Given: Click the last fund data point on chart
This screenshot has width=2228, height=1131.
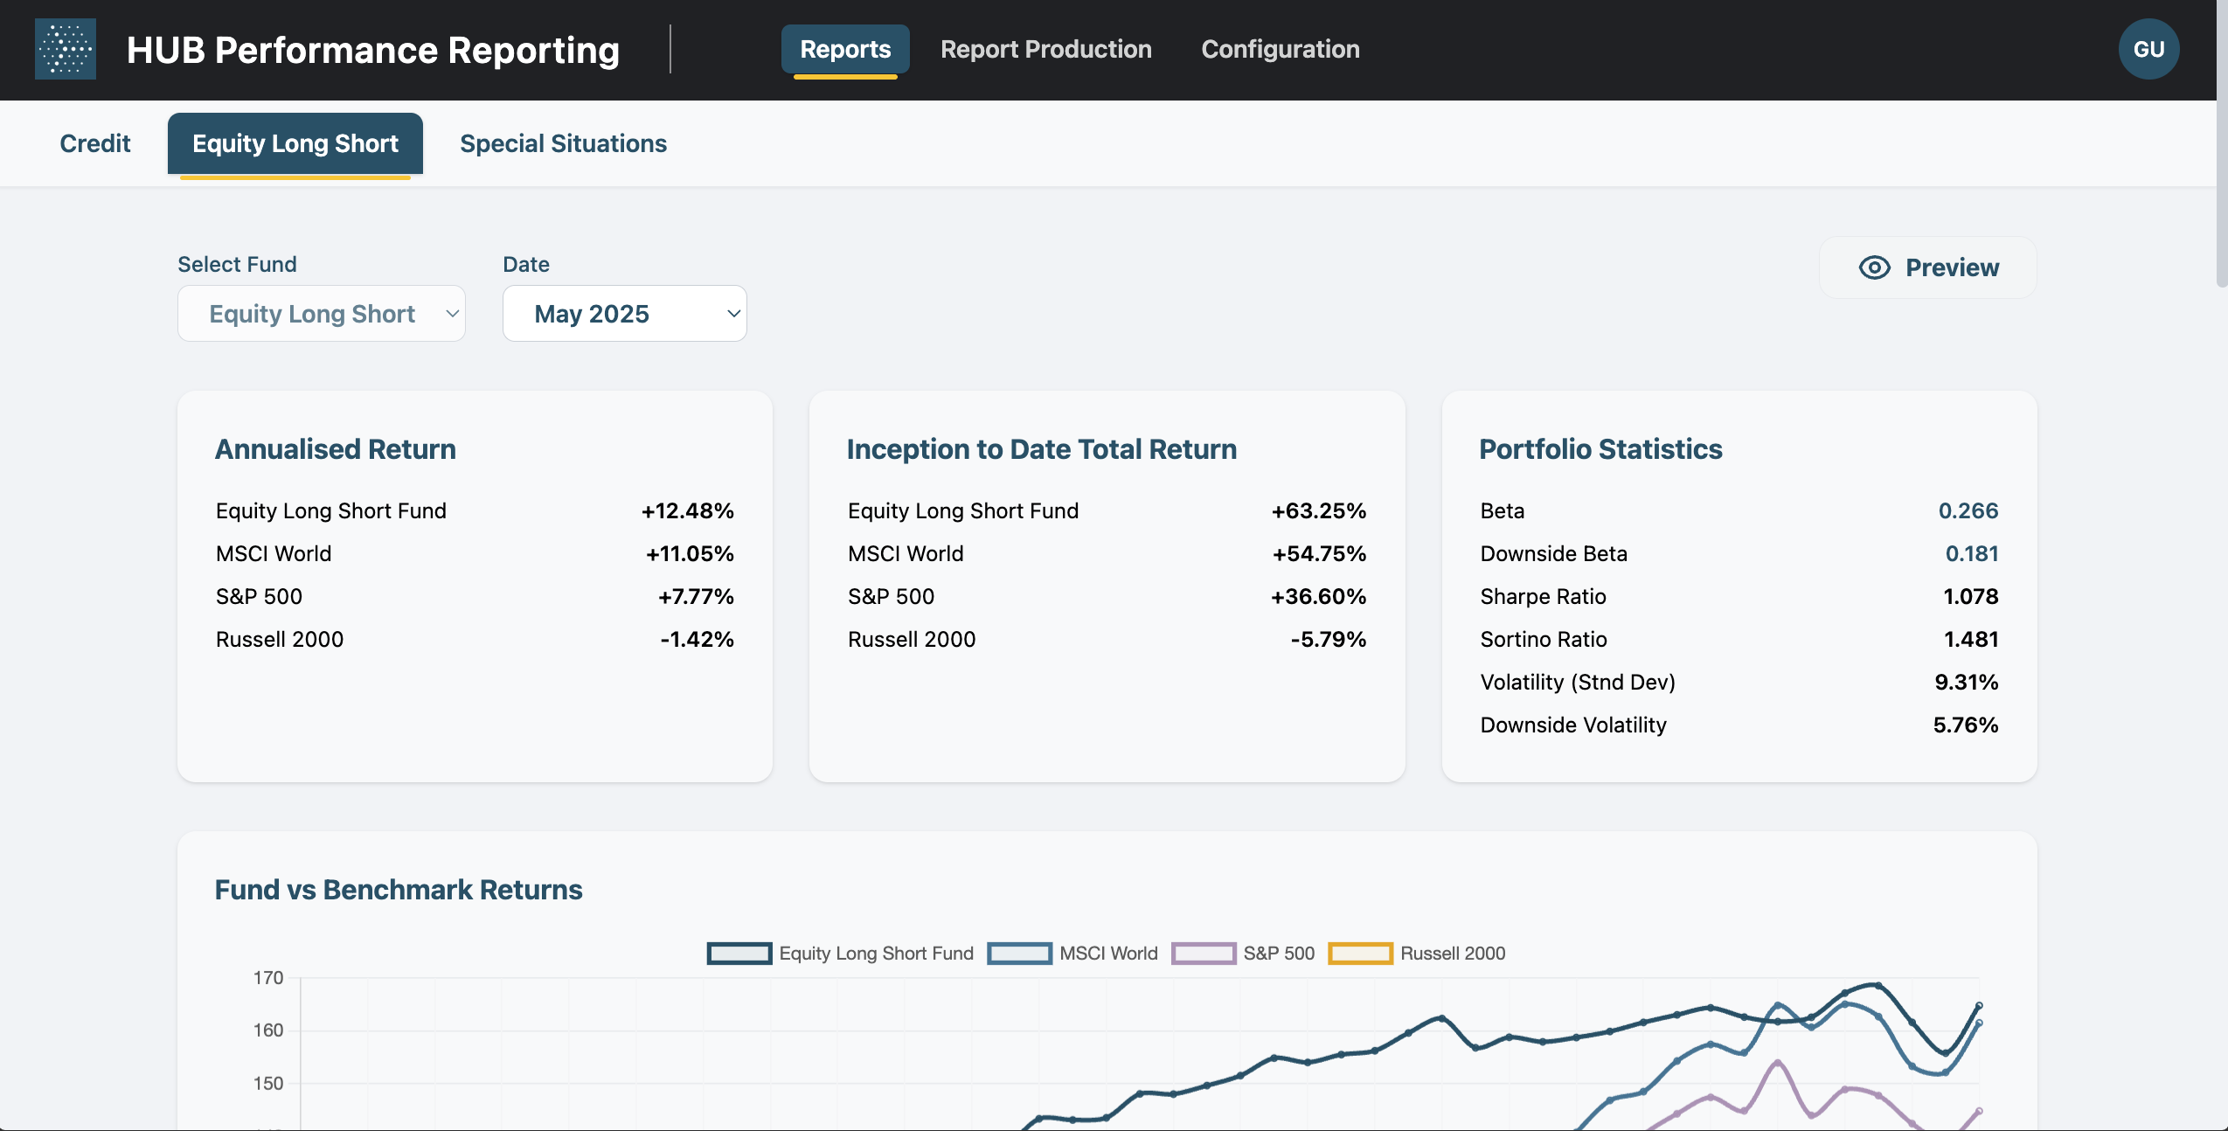Looking at the screenshot, I should [1979, 1005].
